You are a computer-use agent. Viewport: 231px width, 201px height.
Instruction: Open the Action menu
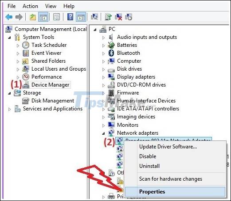click(30, 6)
